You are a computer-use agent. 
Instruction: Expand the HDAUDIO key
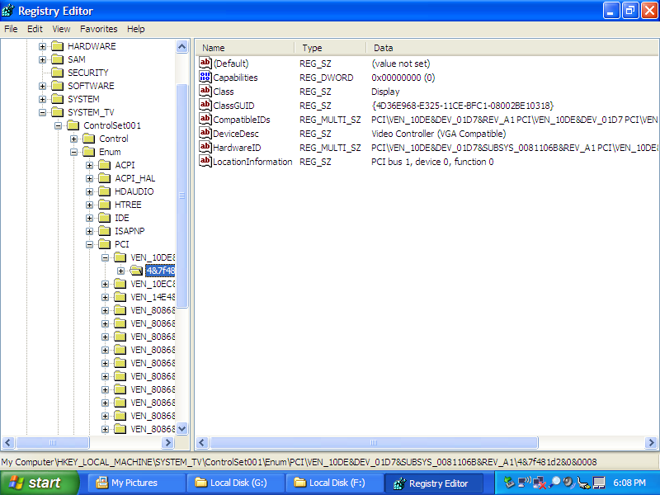[x=90, y=191]
